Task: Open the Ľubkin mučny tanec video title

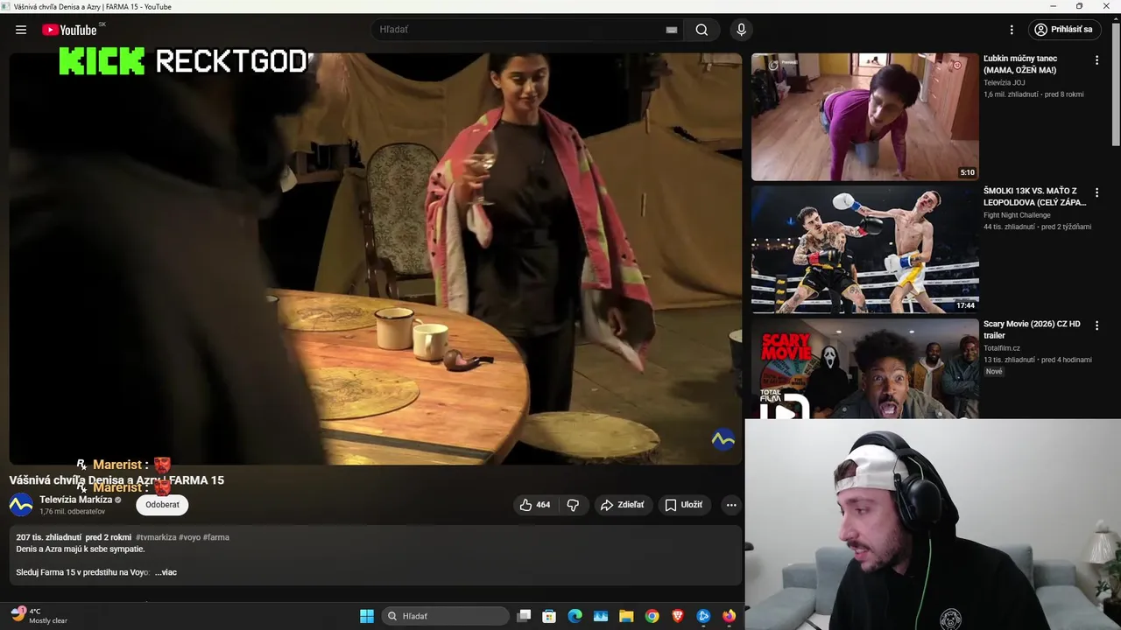Action: 1021,64
